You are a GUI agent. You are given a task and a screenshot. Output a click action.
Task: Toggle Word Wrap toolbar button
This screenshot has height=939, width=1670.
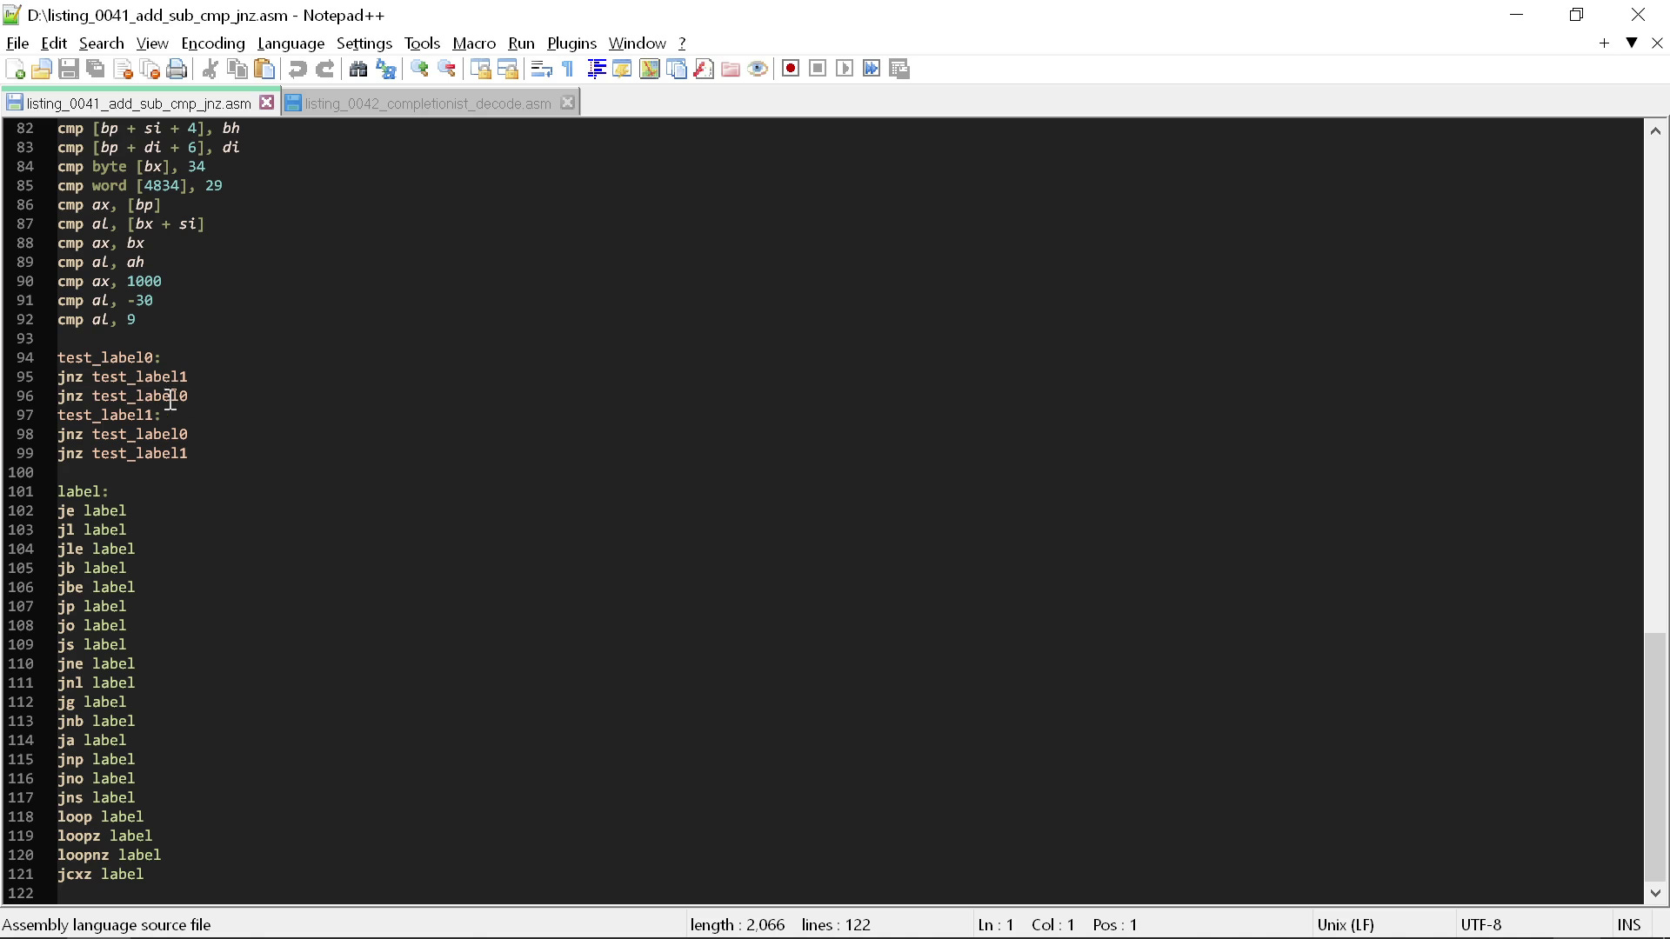541,70
